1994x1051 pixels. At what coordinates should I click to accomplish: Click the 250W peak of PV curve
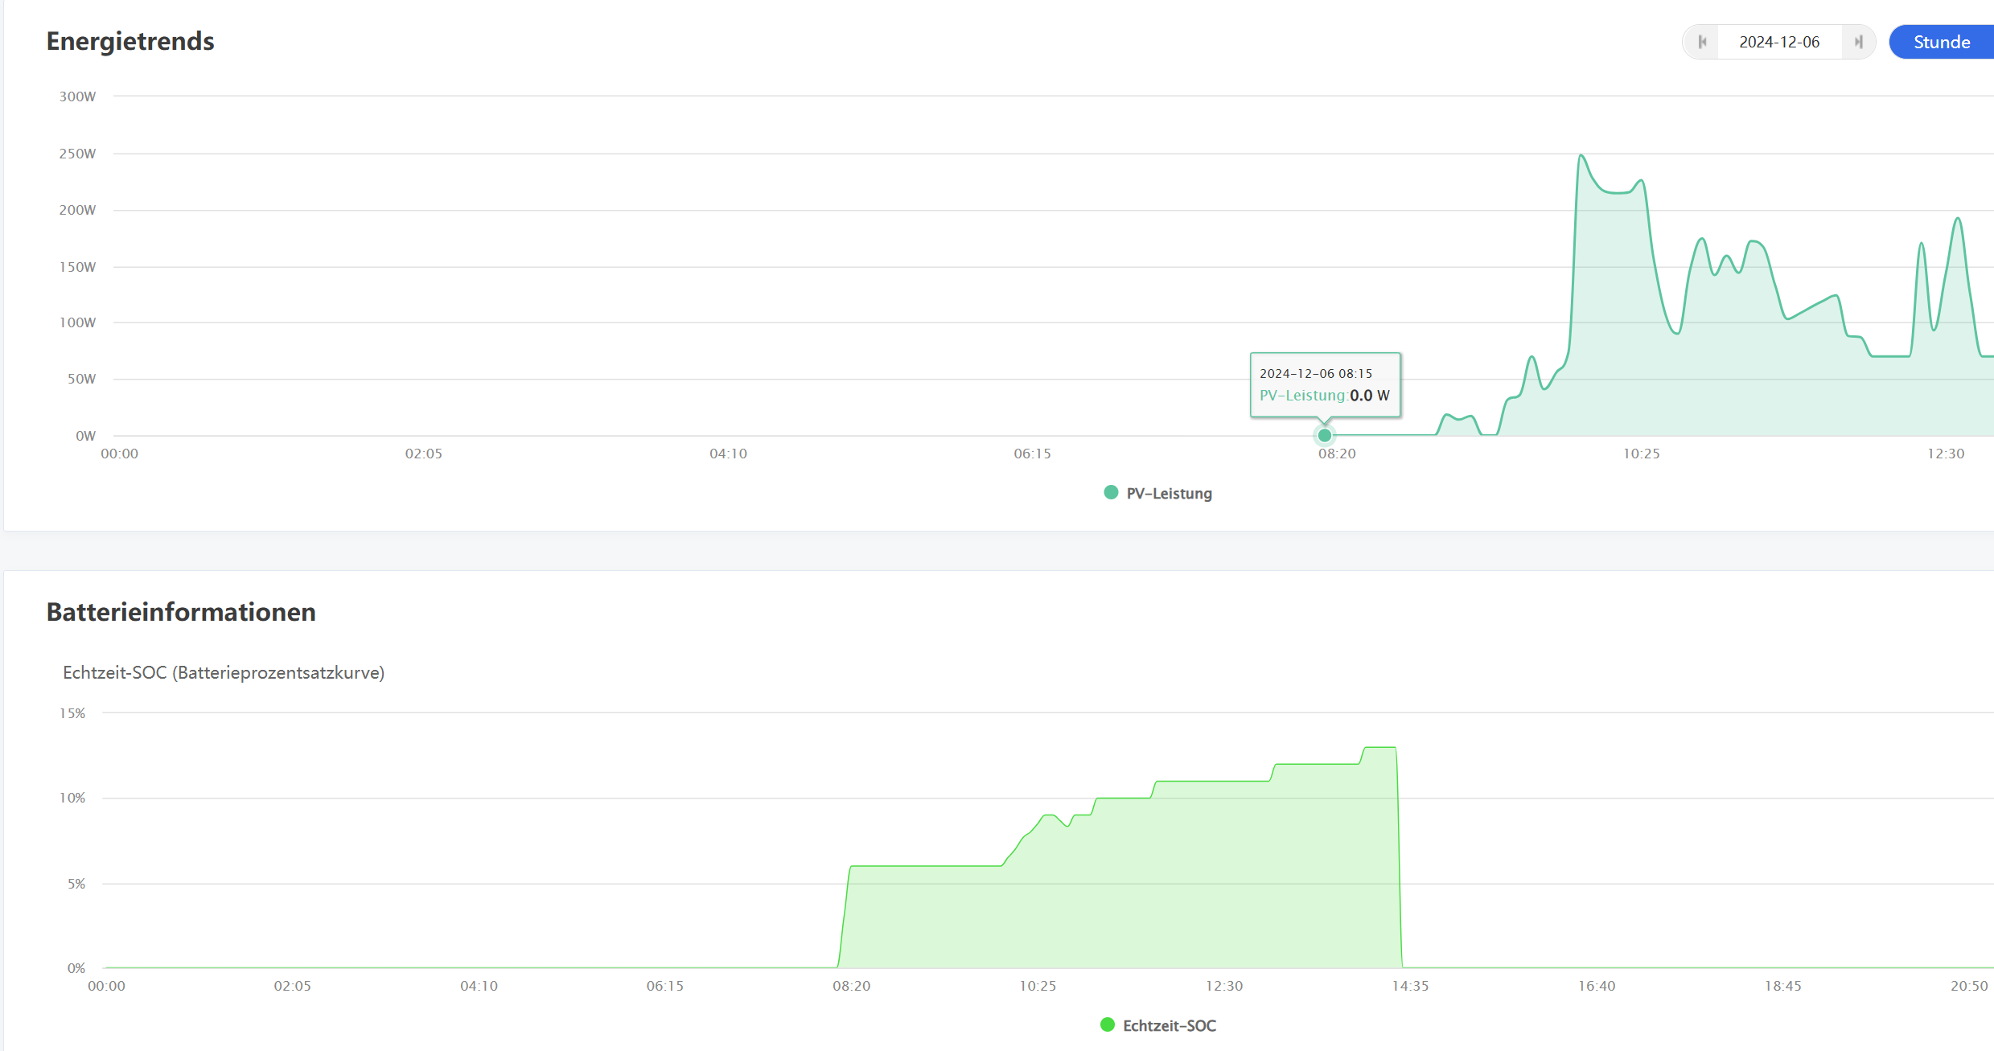point(1581,156)
